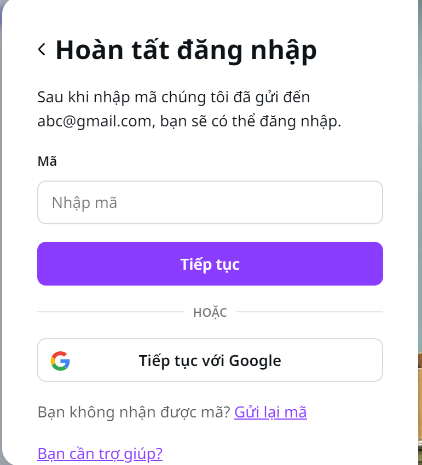Click the word 'Google' in the sign-in button
The height and width of the screenshot is (465, 422).
255,361
